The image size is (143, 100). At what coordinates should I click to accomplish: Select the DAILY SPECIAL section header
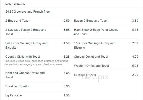point(15,4)
